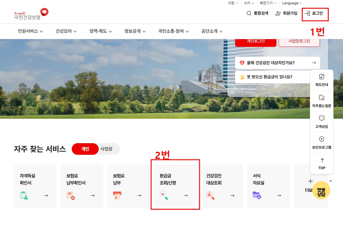Click the arrow on 올해 건강검진 대상자인가요 banner

(314, 63)
